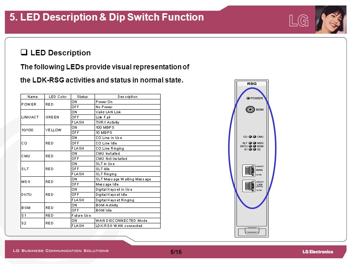Click the 'YELLOW' LED color cell
The height and width of the screenshot is (264, 352).
[58, 130]
